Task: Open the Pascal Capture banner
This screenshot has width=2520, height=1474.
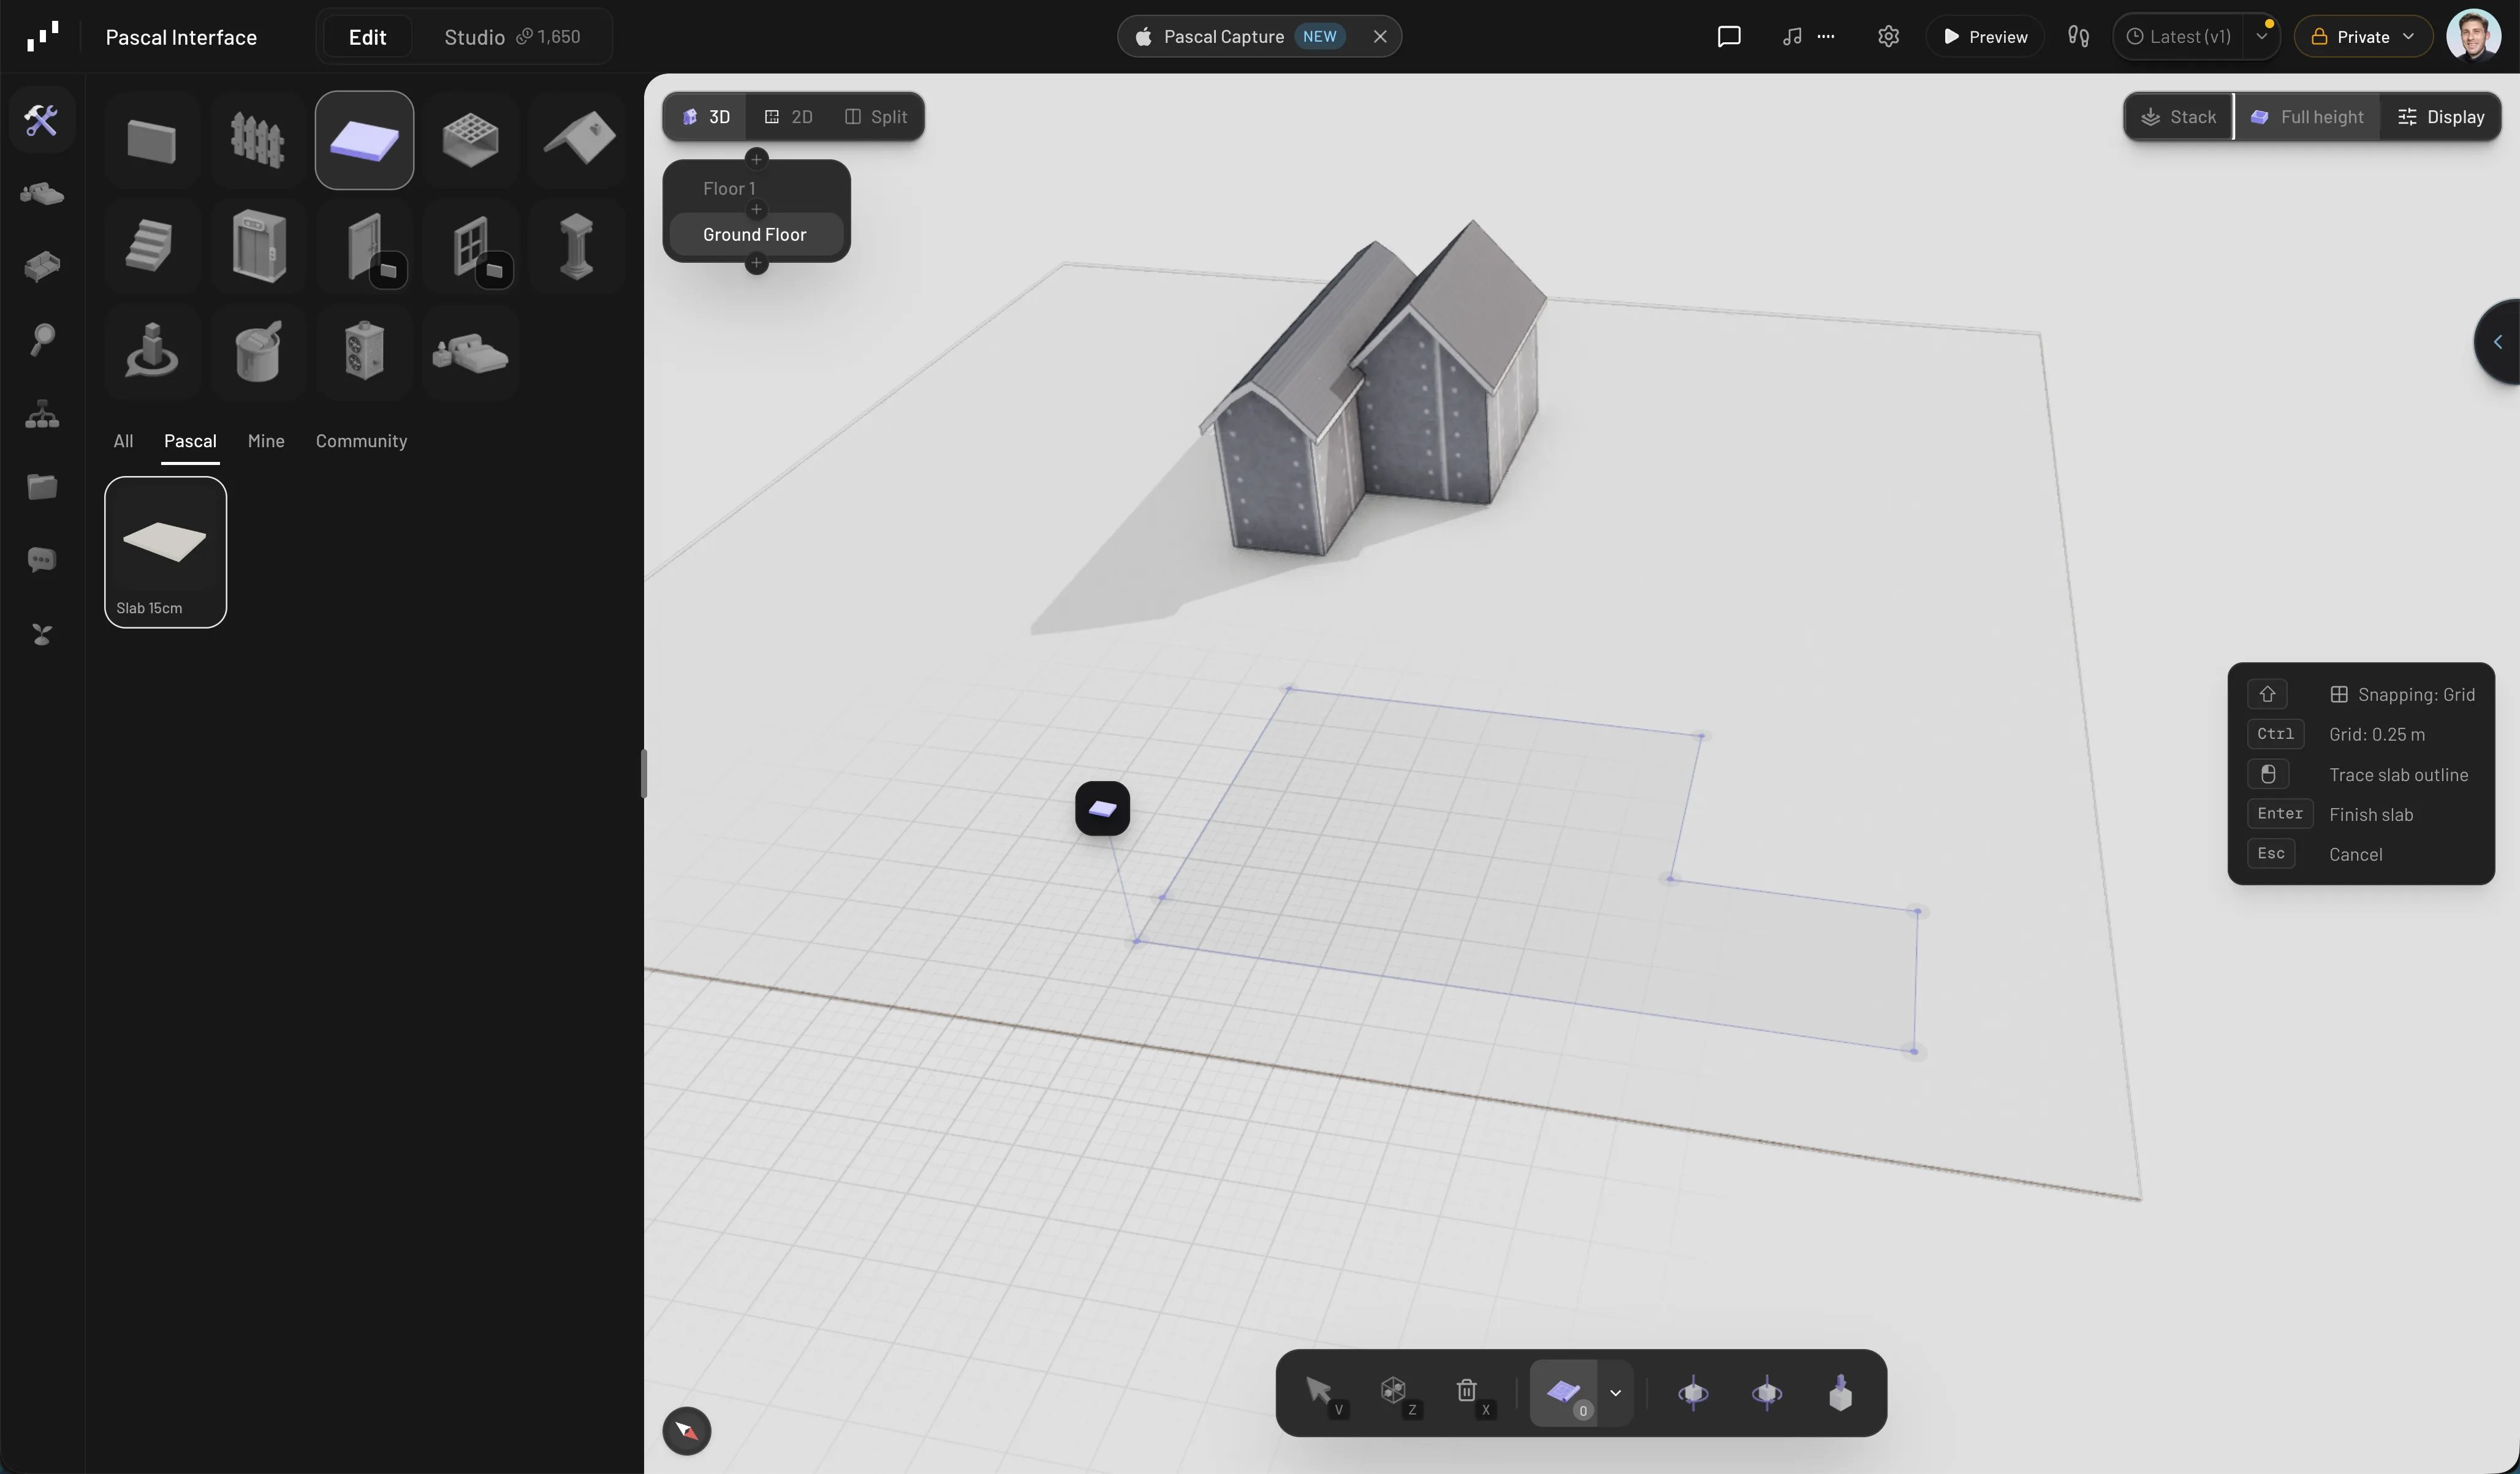Action: click(1240, 37)
